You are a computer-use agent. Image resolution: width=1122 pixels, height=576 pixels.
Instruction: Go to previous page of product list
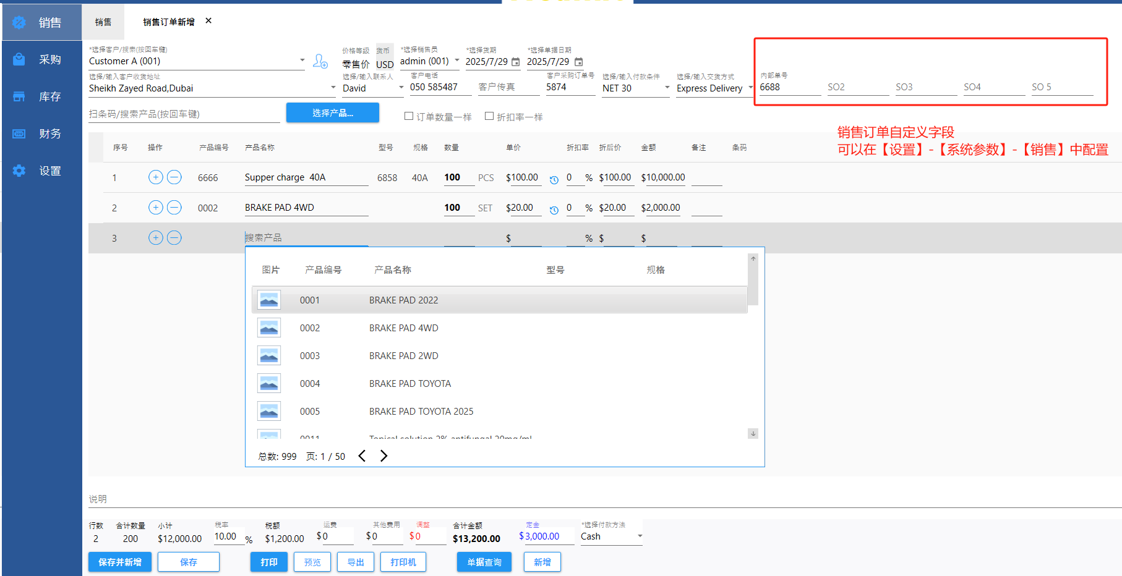click(x=362, y=456)
